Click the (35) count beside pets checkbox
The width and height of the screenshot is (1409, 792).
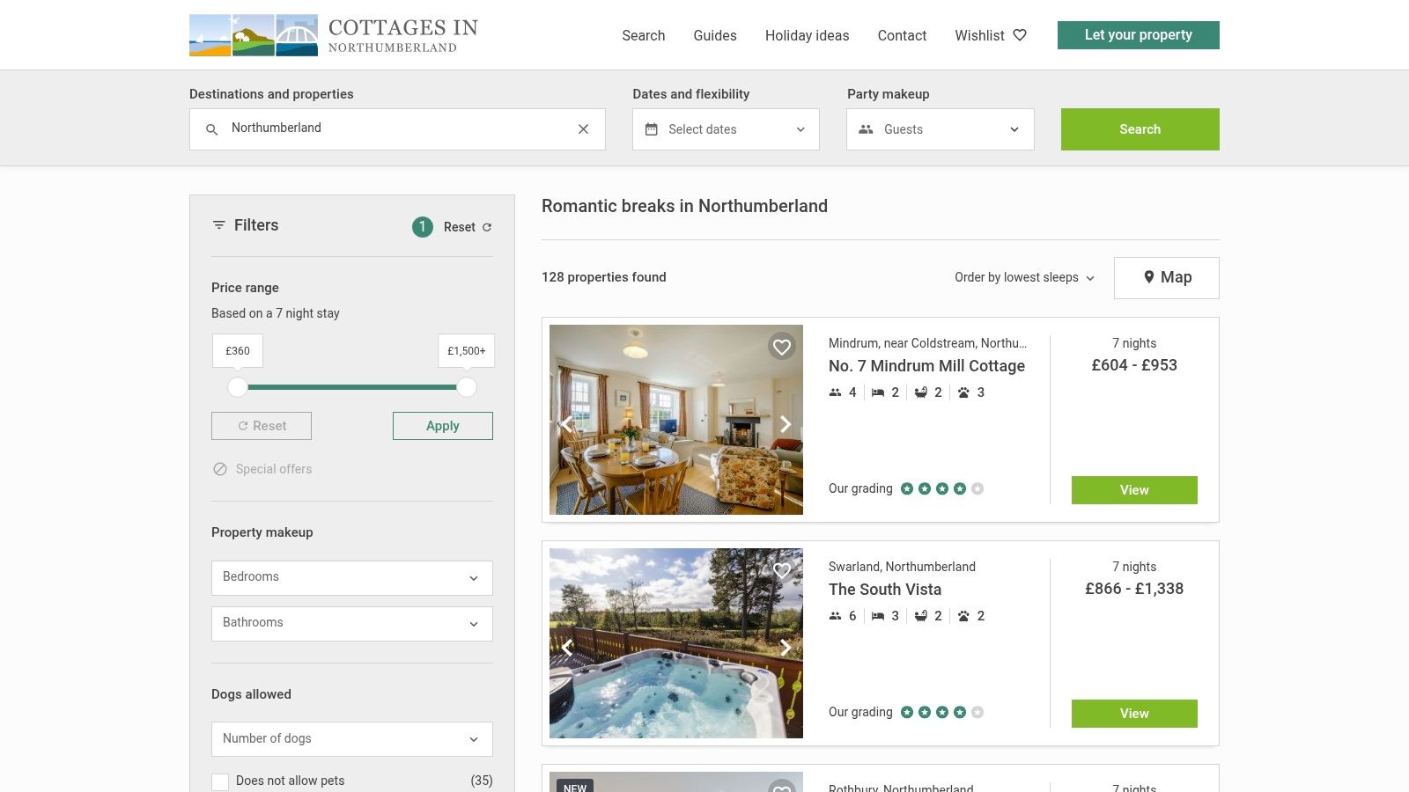point(482,781)
